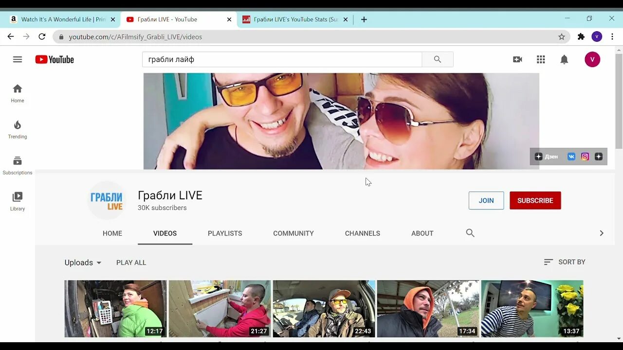Screen dimensions: 623x350
Task: Click the address bar lock icon
Action: (x=61, y=37)
